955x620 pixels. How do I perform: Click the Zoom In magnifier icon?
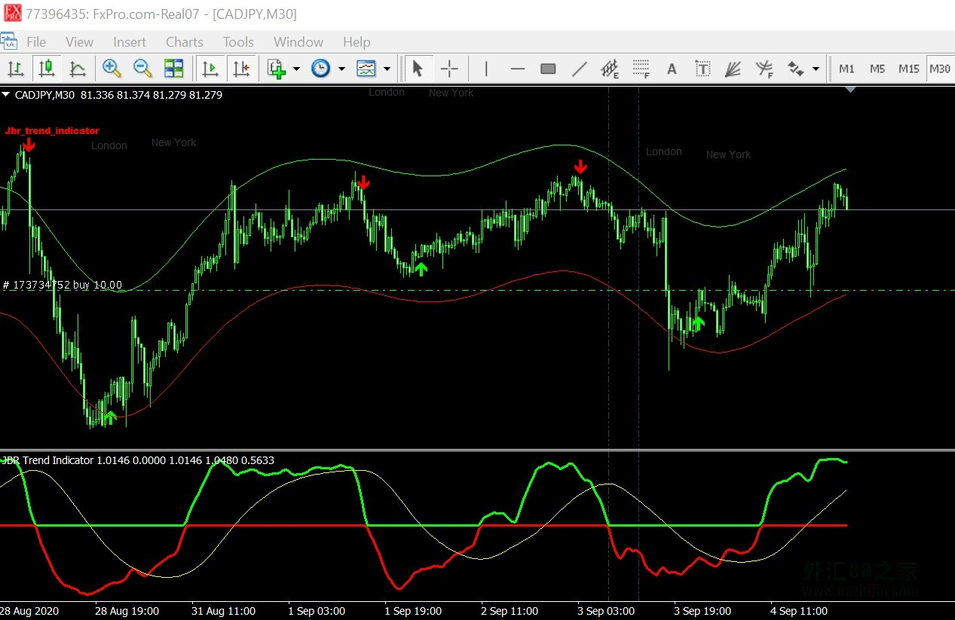112,69
